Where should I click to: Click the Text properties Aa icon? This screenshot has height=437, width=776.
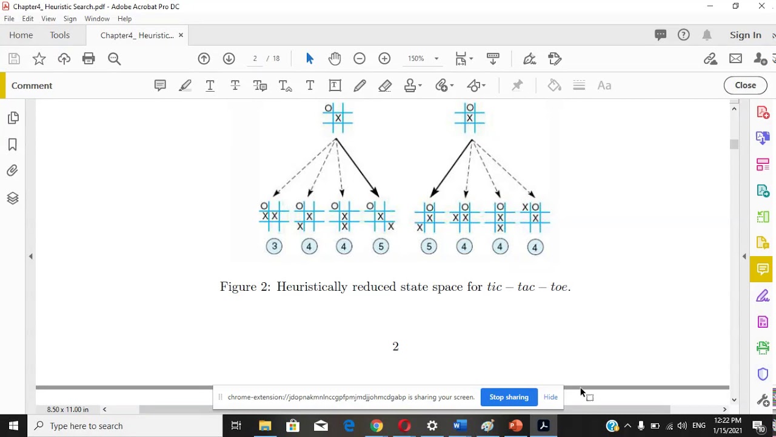604,86
